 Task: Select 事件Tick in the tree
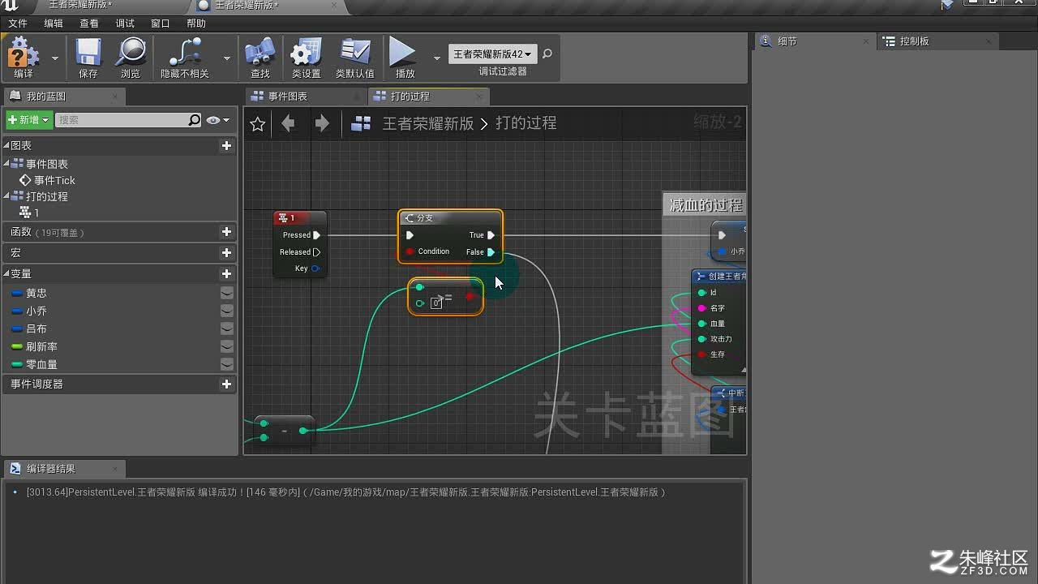pyautogui.click(x=54, y=180)
